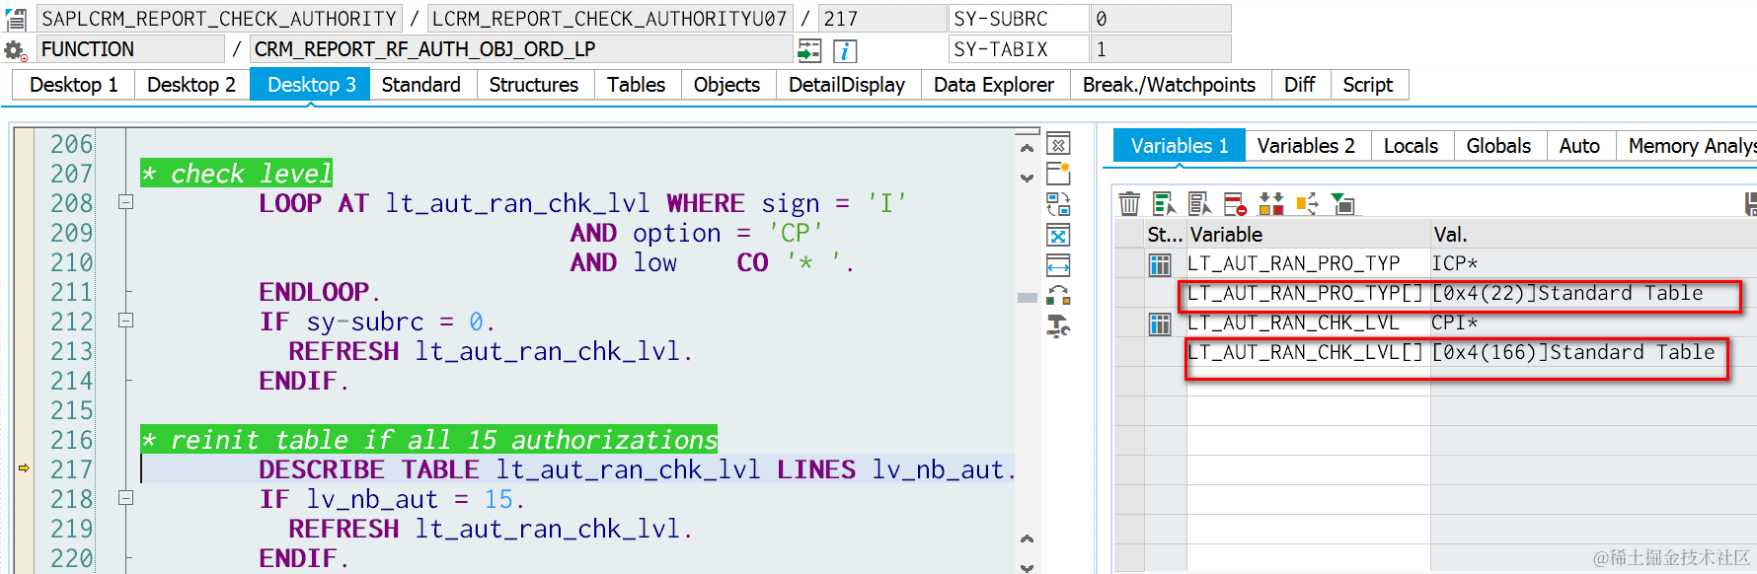Delete variables with the trash can icon

point(1129,204)
